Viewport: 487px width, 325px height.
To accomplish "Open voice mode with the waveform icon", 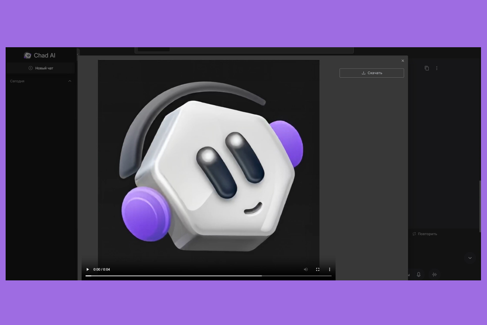I will [435, 274].
